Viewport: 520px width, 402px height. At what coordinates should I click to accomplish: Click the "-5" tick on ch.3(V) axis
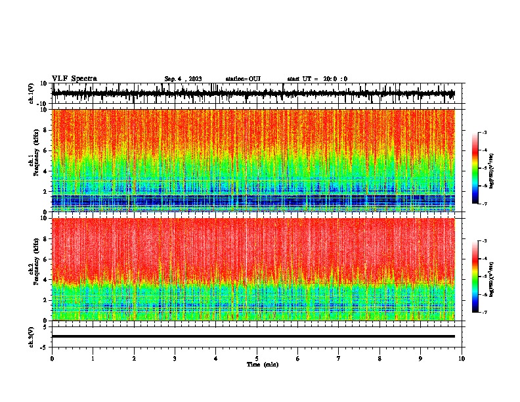(x=44, y=347)
